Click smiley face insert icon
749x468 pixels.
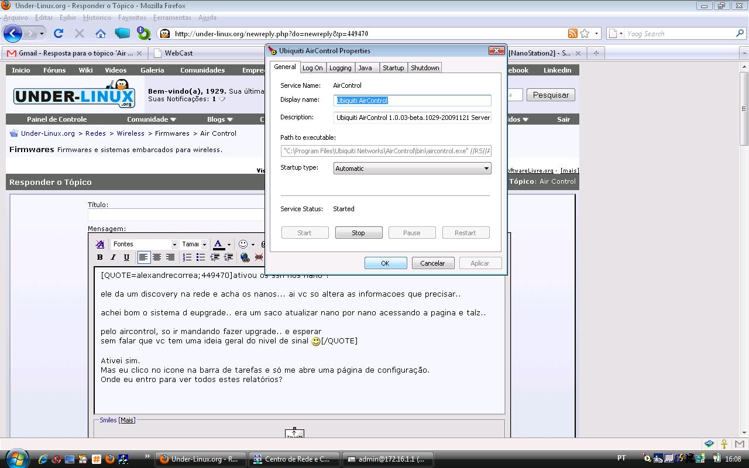point(243,244)
